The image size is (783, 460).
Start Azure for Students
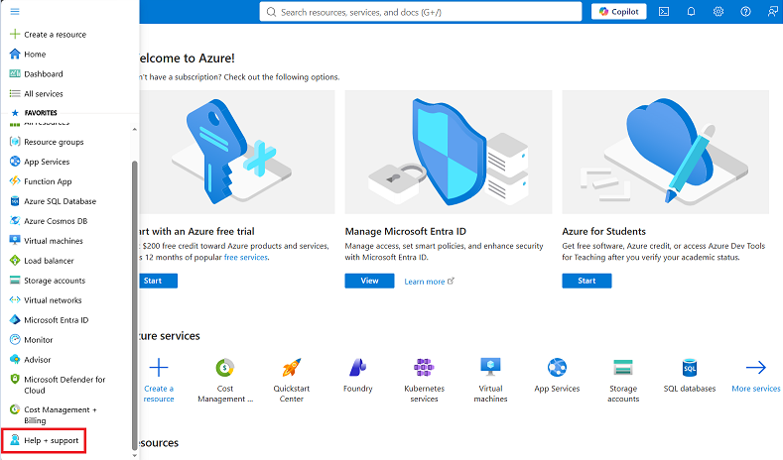(x=587, y=281)
